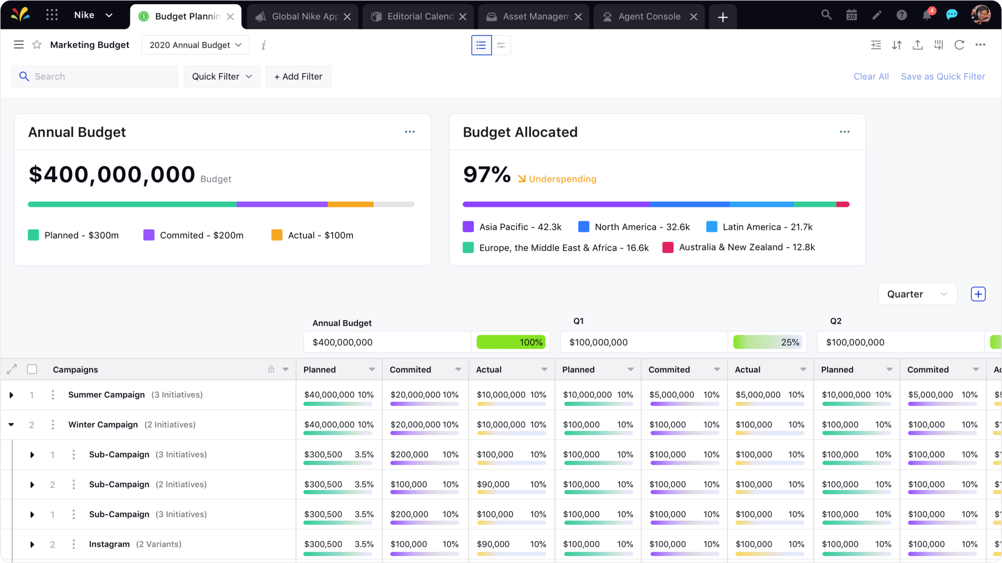Favorite Marketing Budget with the star
The height and width of the screenshot is (563, 1002).
pyautogui.click(x=37, y=44)
